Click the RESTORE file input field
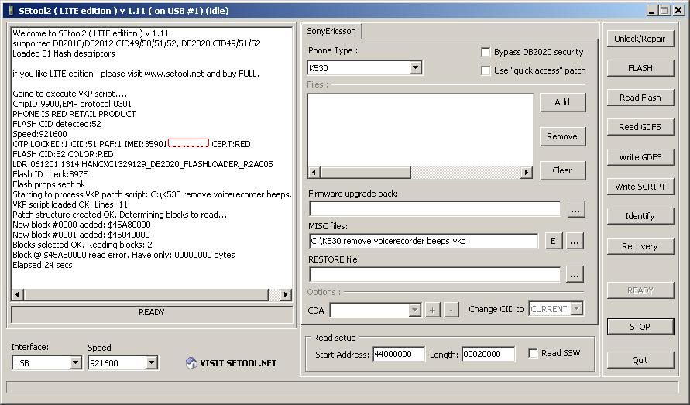Image resolution: width=690 pixels, height=405 pixels. 434,274
